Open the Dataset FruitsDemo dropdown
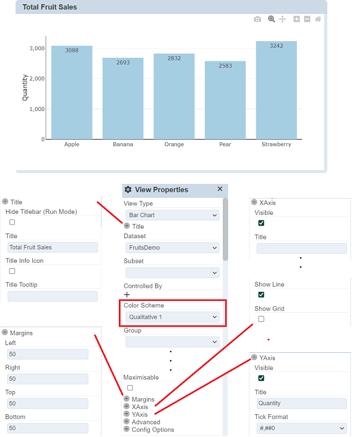The width and height of the screenshot is (353, 437). tap(172, 248)
